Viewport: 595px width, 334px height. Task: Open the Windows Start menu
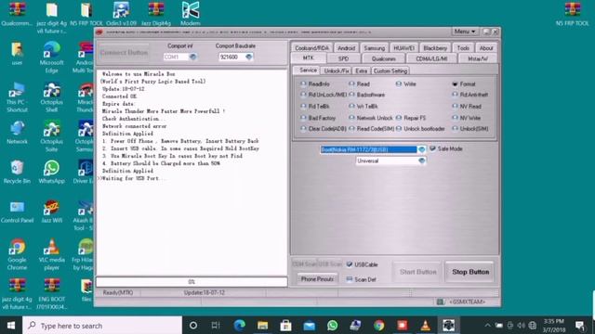pyautogui.click(x=11, y=326)
